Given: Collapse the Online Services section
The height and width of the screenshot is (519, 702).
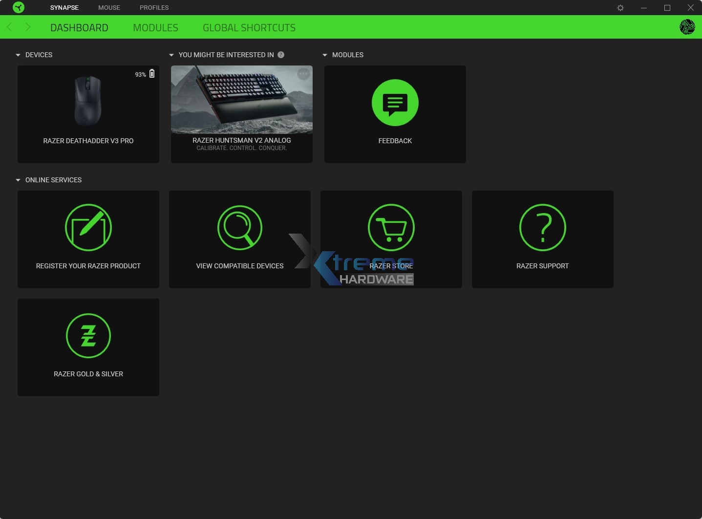Looking at the screenshot, I should (x=18, y=180).
